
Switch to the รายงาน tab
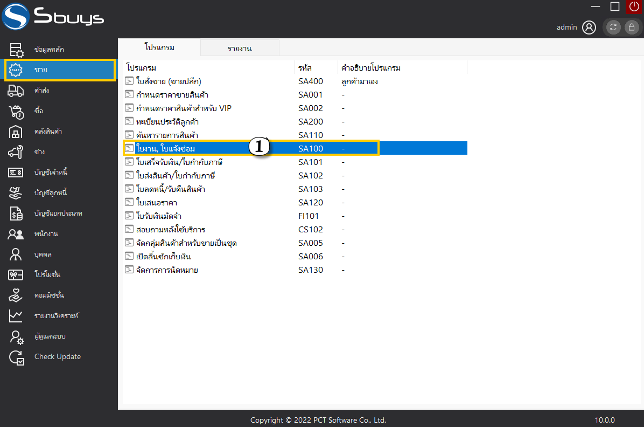tap(240, 48)
